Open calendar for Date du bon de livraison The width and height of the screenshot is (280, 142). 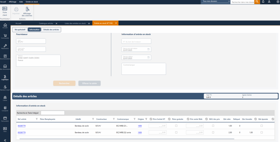click(x=148, y=49)
